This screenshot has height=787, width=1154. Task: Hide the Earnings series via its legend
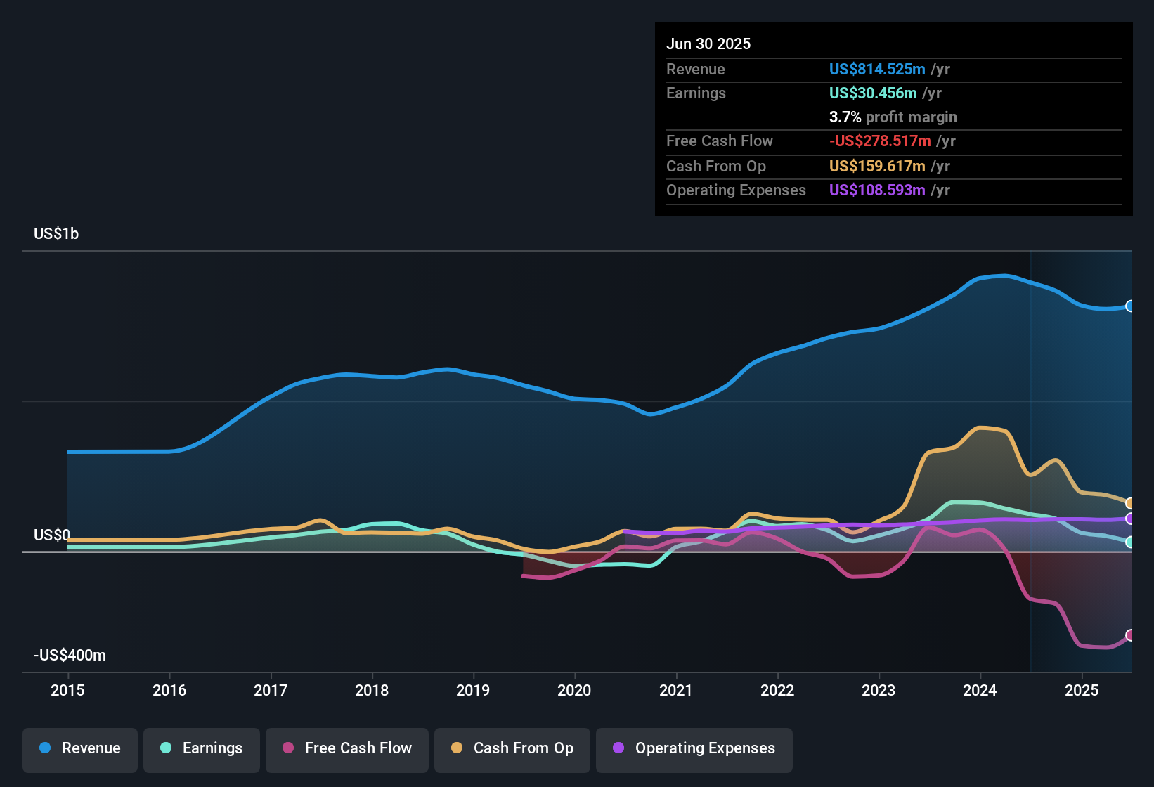tap(202, 748)
